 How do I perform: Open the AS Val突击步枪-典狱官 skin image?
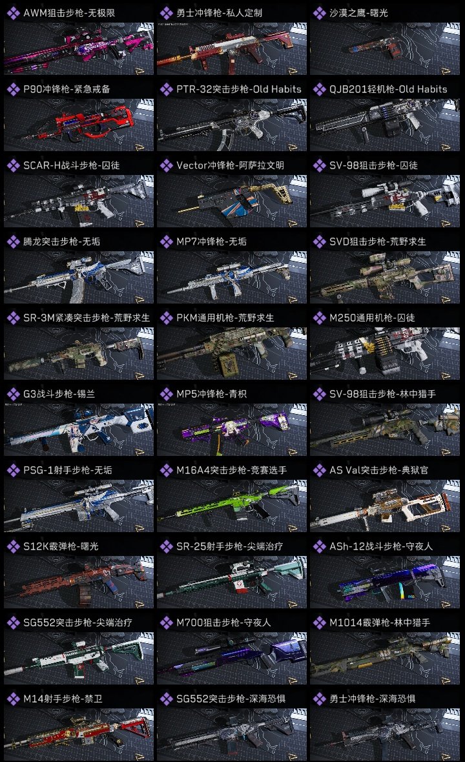click(x=385, y=506)
